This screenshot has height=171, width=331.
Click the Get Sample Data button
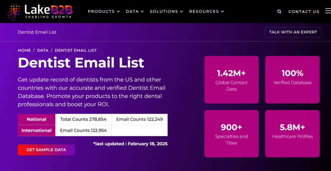(x=46, y=150)
